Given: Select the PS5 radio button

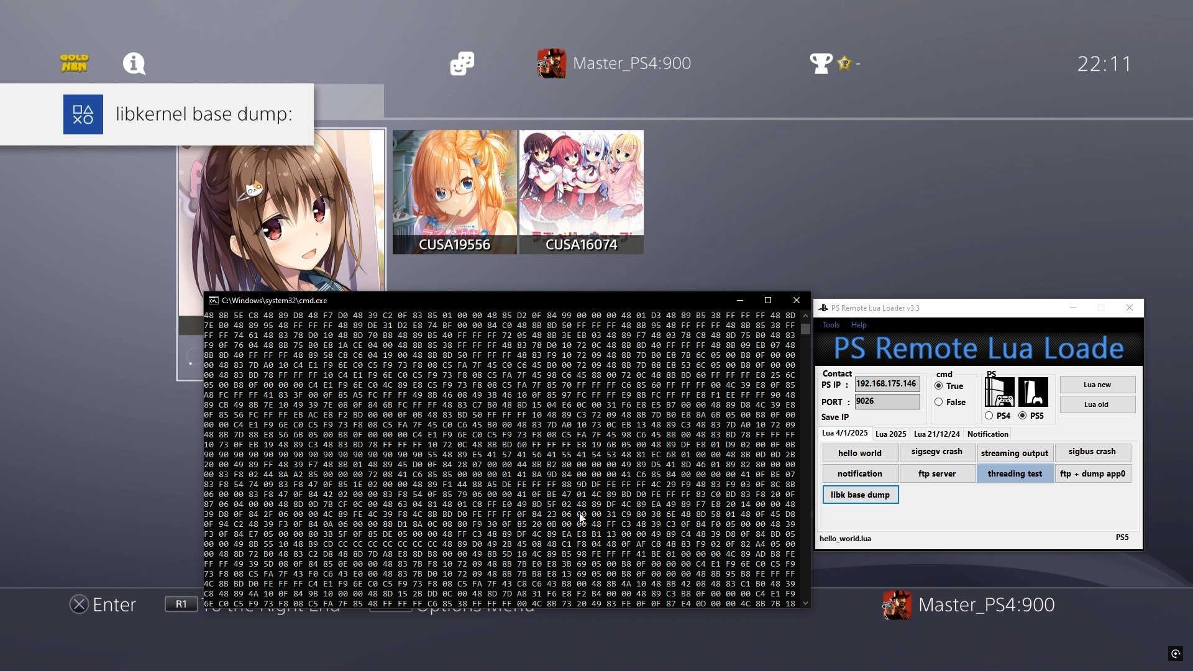Looking at the screenshot, I should pos(1022,416).
